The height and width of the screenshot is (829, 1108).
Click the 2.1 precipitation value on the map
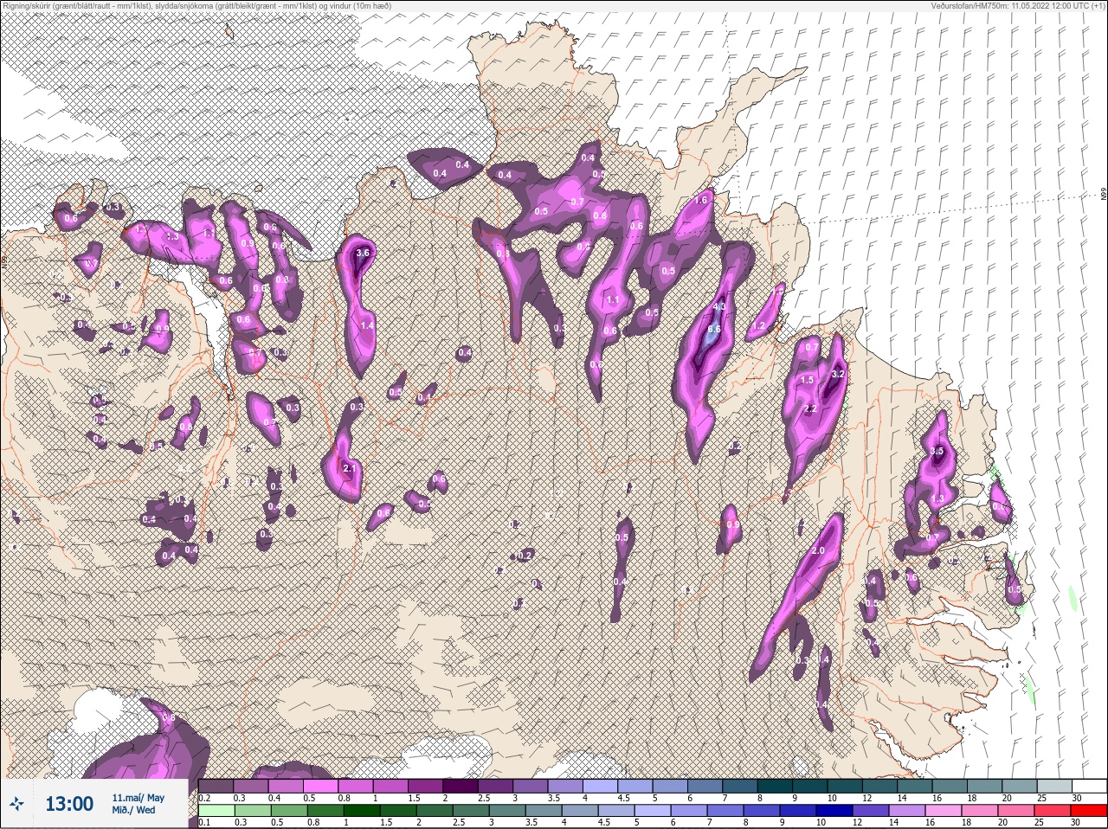pos(350,468)
